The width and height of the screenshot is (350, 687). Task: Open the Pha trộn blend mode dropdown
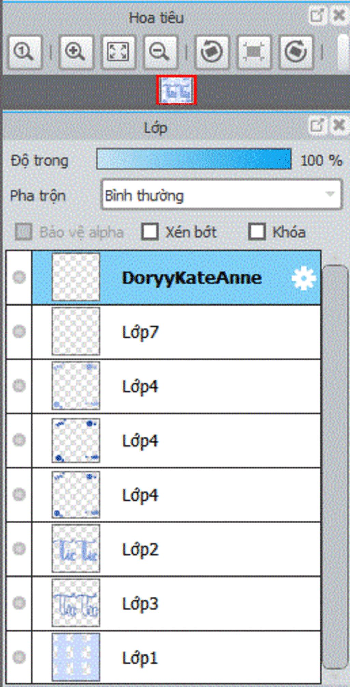point(221,195)
